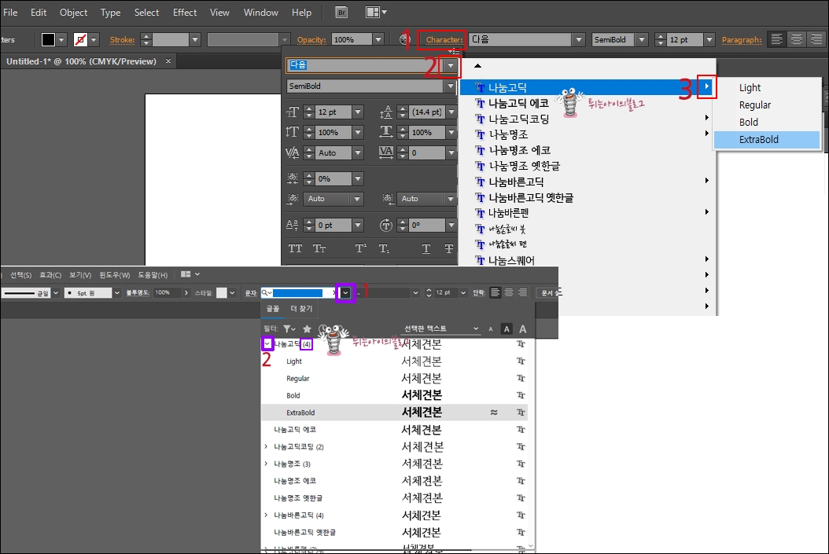Toggle the Strikethrough T icon
The image size is (829, 554).
[449, 248]
